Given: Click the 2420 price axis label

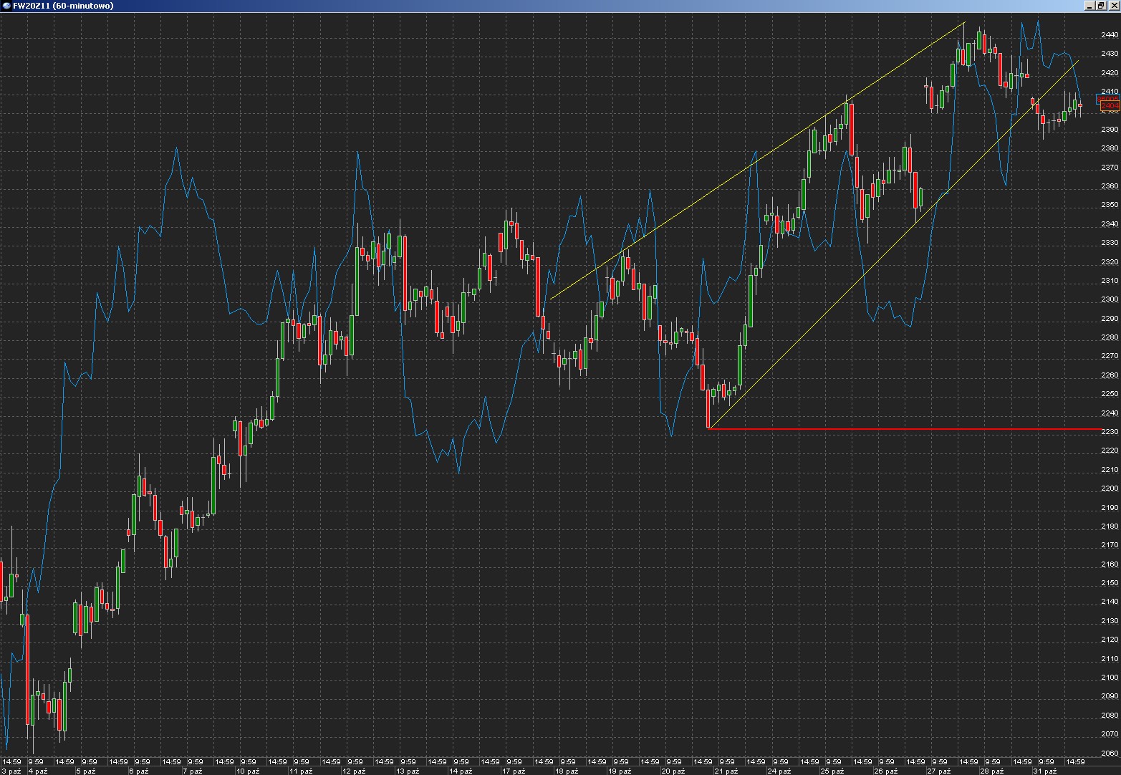Looking at the screenshot, I should 1110,72.
